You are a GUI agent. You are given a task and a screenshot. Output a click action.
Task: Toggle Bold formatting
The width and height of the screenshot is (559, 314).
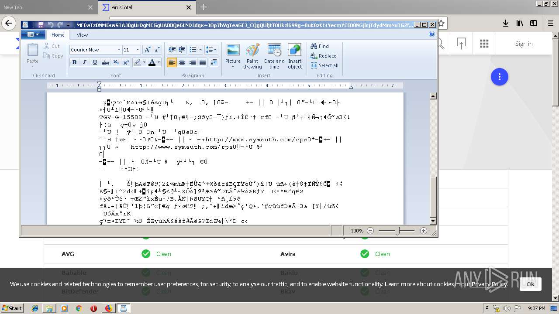[74, 62]
